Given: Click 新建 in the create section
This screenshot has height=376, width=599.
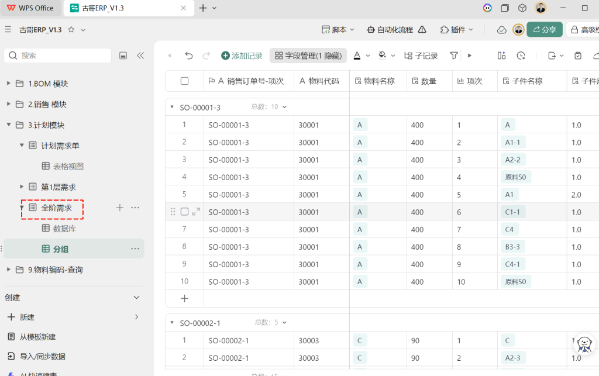Looking at the screenshot, I should click(27, 317).
